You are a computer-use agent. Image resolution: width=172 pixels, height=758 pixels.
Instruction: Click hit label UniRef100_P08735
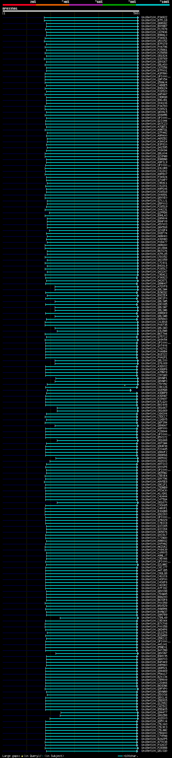coord(154,325)
